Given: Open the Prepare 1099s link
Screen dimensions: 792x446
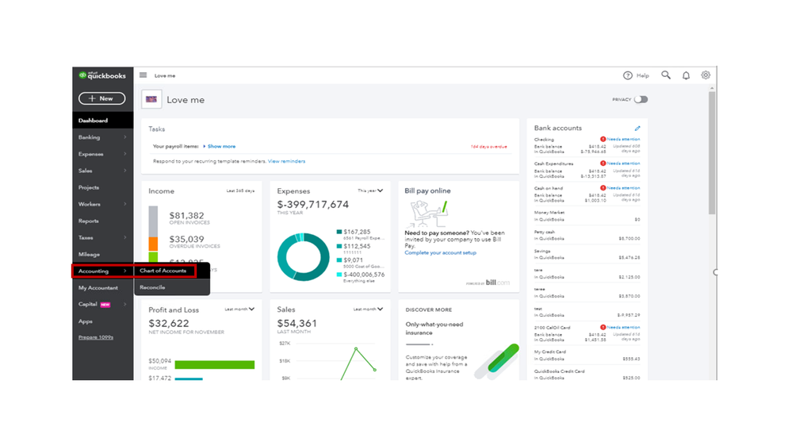Looking at the screenshot, I should 95,337.
